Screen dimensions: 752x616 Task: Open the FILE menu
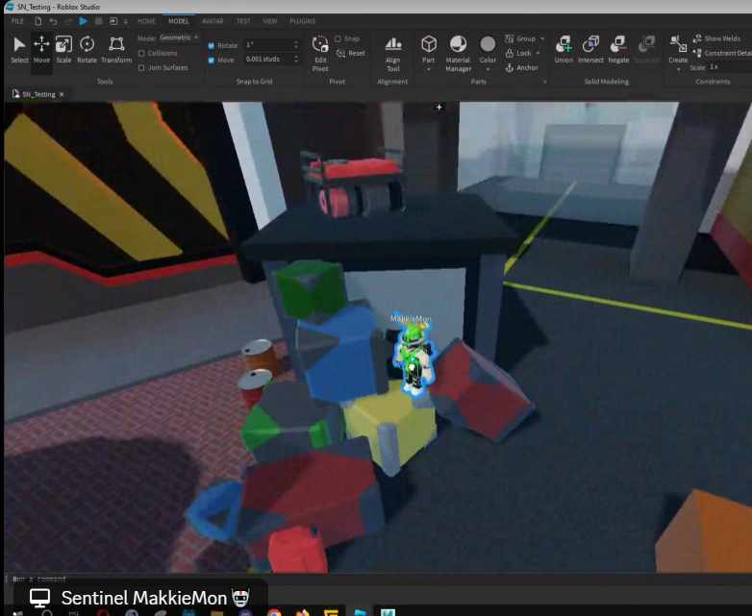tap(17, 21)
